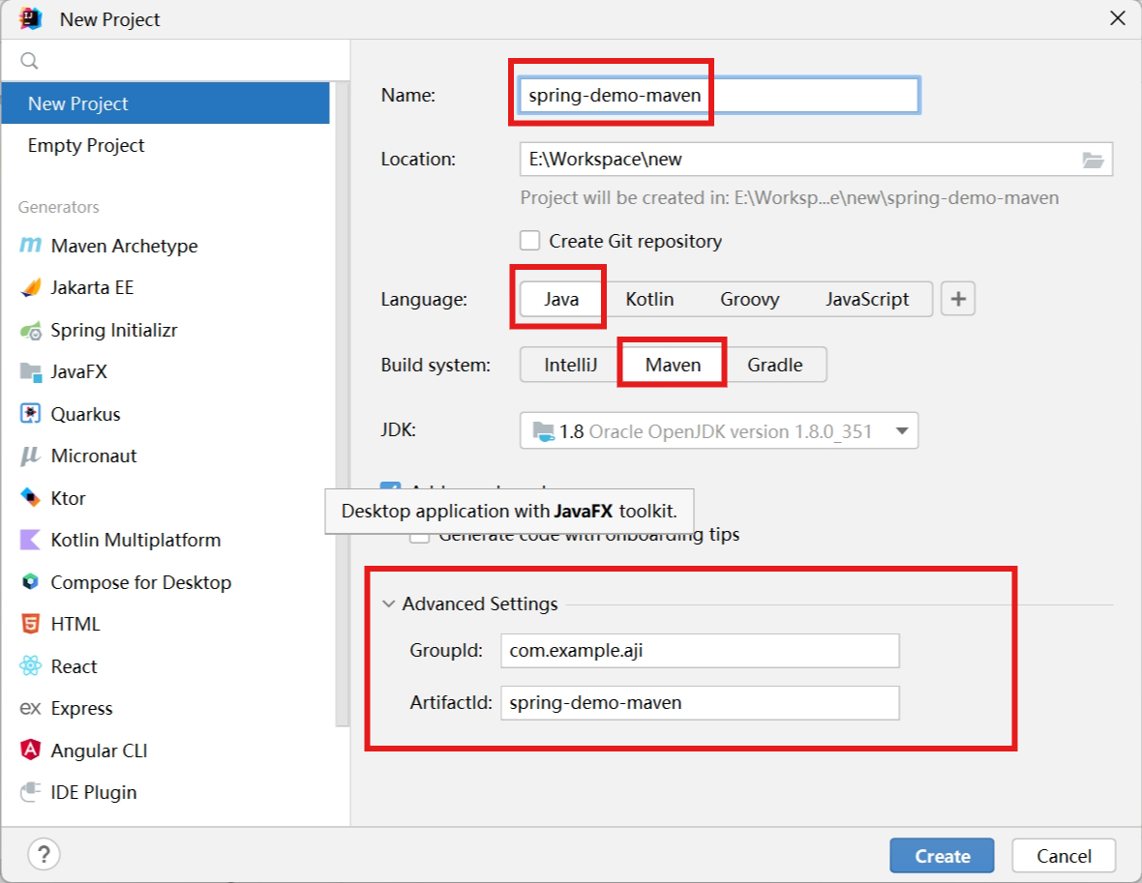
Task: Select Java language option
Action: click(560, 299)
